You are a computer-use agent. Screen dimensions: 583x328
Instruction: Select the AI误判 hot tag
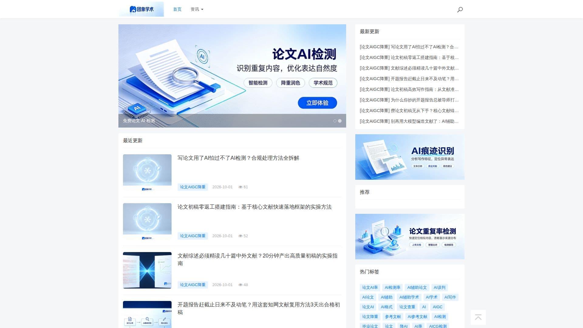pos(440,288)
